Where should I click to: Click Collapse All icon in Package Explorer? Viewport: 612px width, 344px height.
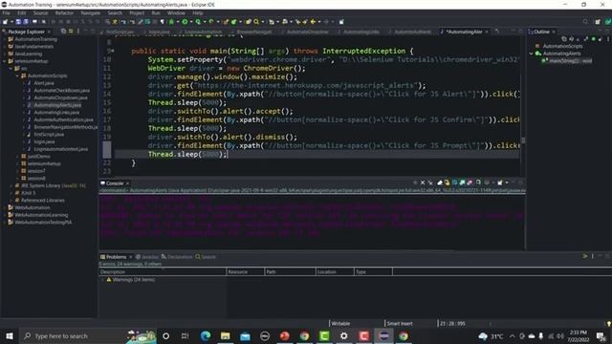(x=63, y=32)
